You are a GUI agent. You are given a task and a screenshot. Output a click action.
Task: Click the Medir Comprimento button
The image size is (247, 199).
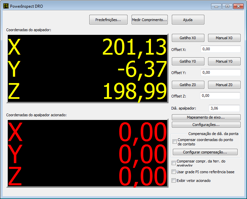pos(149,20)
